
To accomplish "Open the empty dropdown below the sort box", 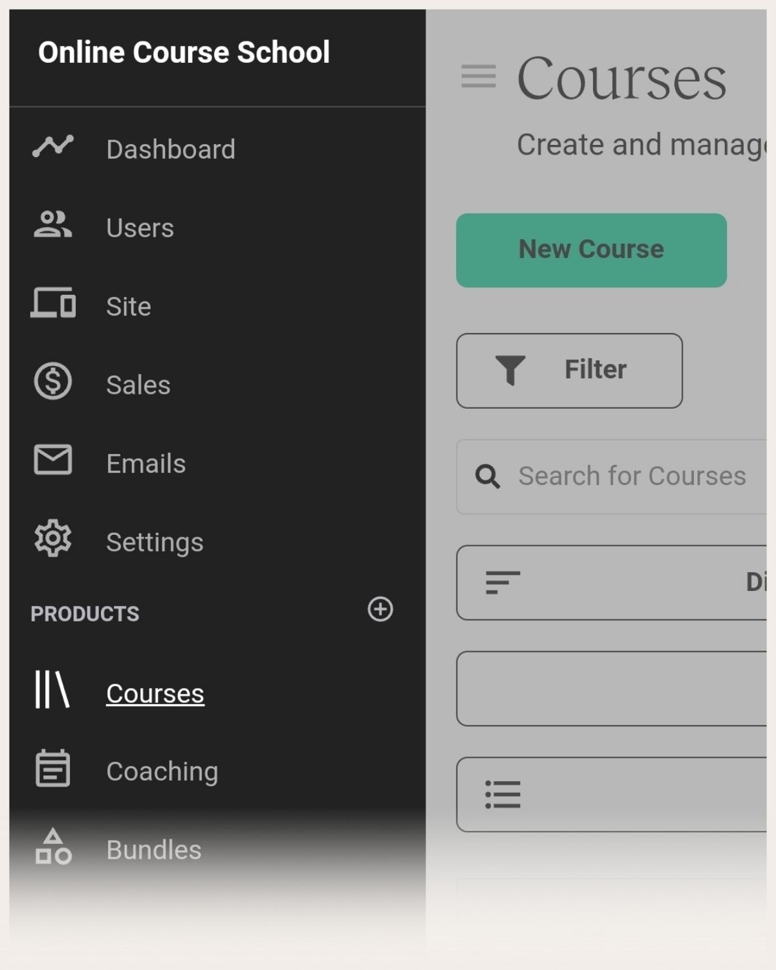I will (612, 689).
